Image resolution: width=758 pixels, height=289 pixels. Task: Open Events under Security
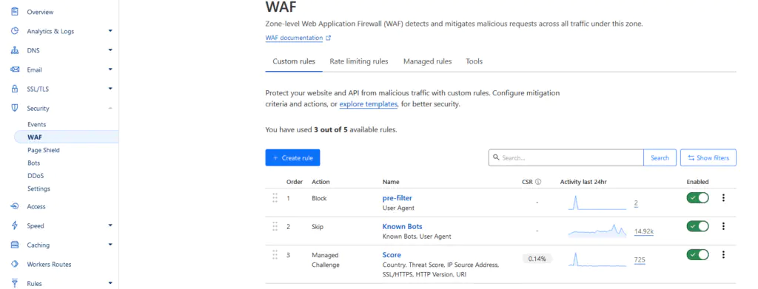[37, 124]
